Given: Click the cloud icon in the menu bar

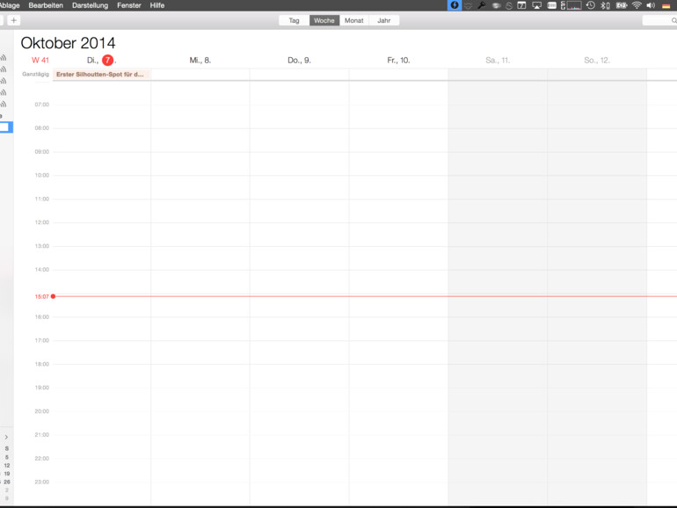Looking at the screenshot, I should click(x=496, y=5).
